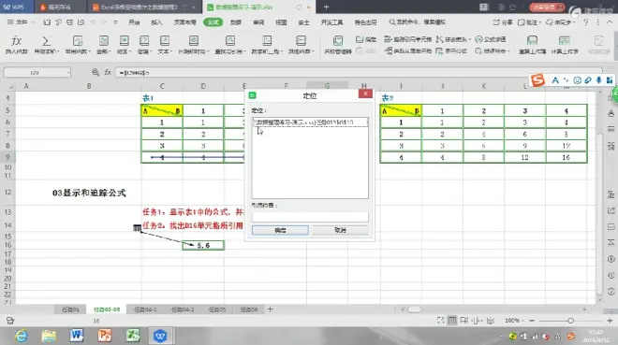Switch to the Developer Tools ribbon tab
This screenshot has width=618, height=345.
331,22
